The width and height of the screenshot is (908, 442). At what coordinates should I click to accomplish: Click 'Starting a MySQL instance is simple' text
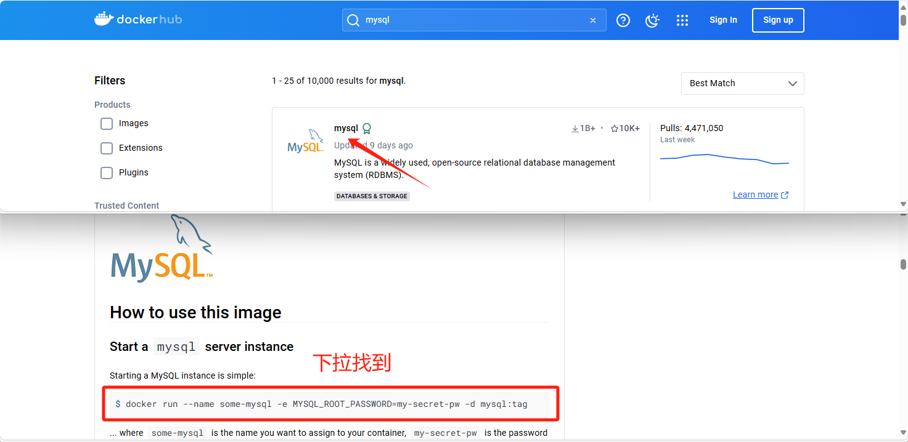[182, 376]
